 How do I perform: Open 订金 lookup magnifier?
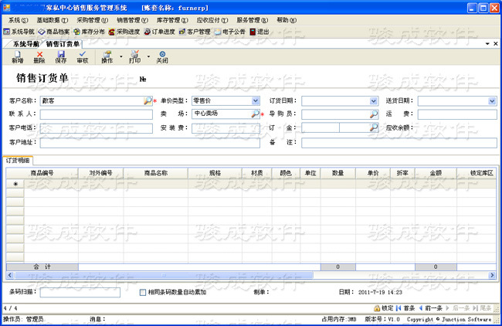point(374,127)
